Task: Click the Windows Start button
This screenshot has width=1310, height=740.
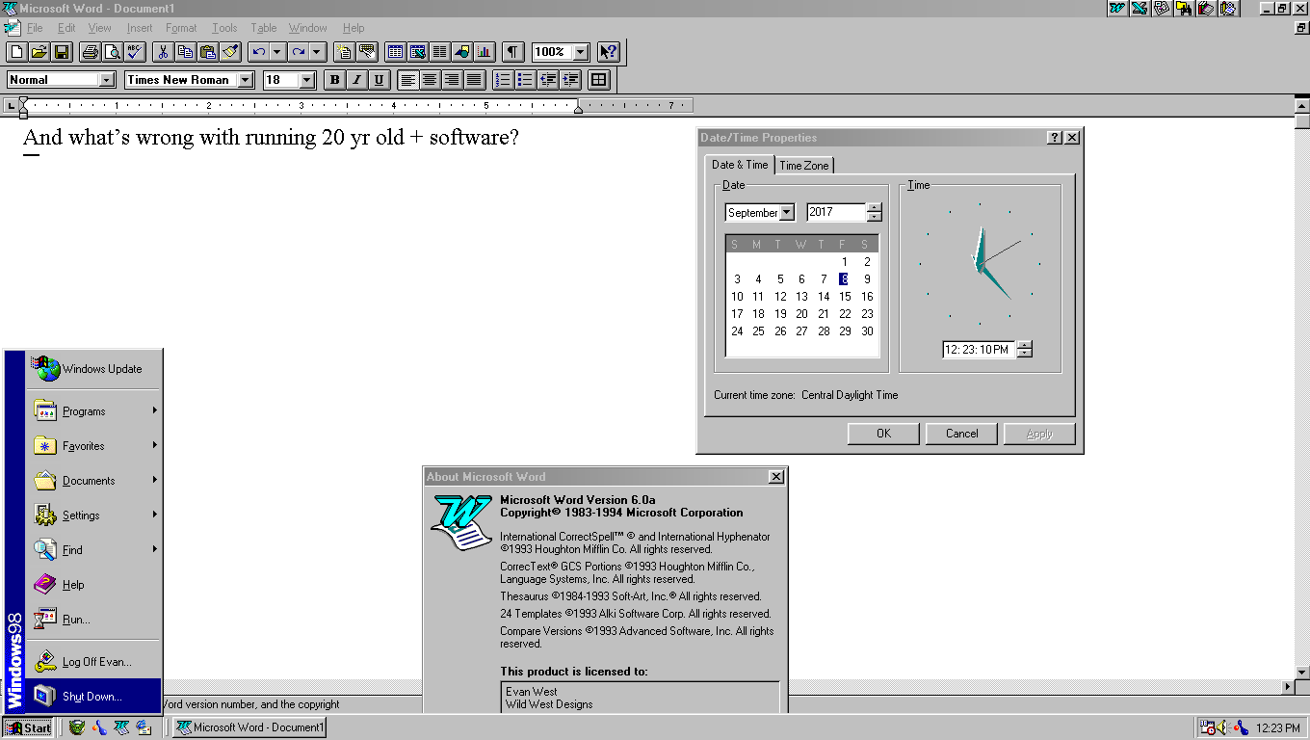Action: 28,727
